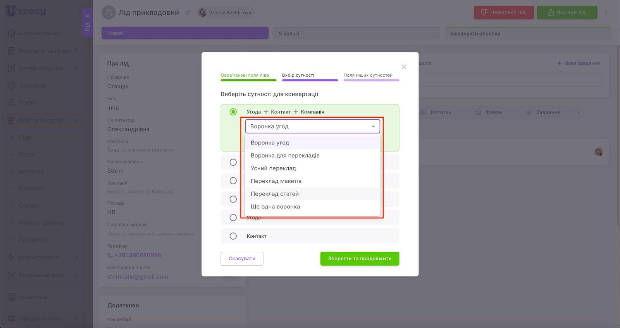Open the Uspacy logo home
This screenshot has height=328, width=620.
(26, 11)
